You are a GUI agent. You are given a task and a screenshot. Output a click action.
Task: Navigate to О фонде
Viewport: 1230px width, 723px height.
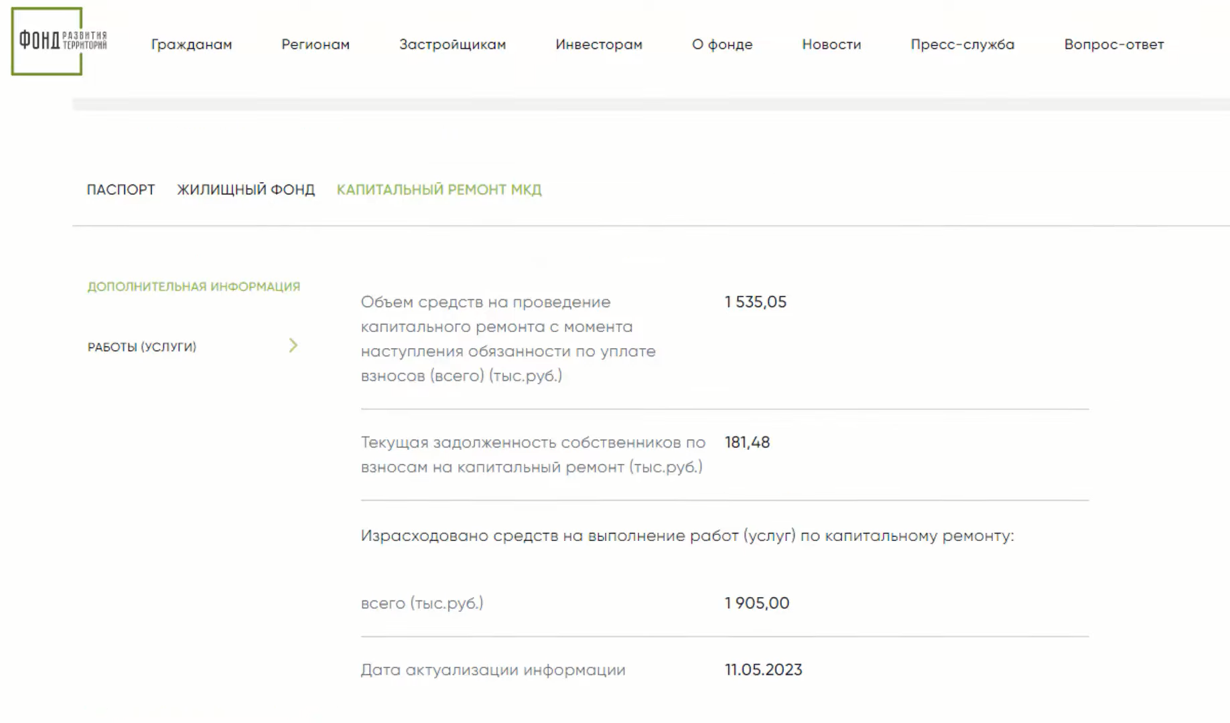(722, 45)
